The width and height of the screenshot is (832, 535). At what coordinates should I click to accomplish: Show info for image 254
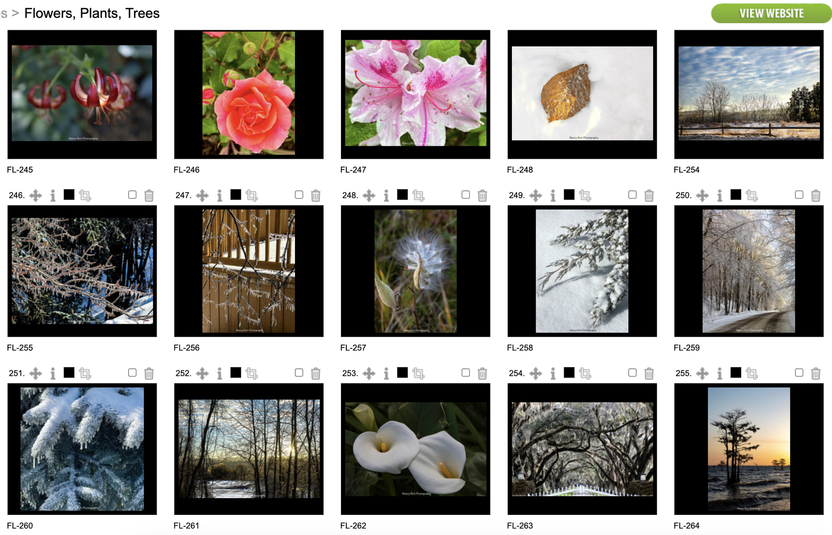(x=553, y=373)
